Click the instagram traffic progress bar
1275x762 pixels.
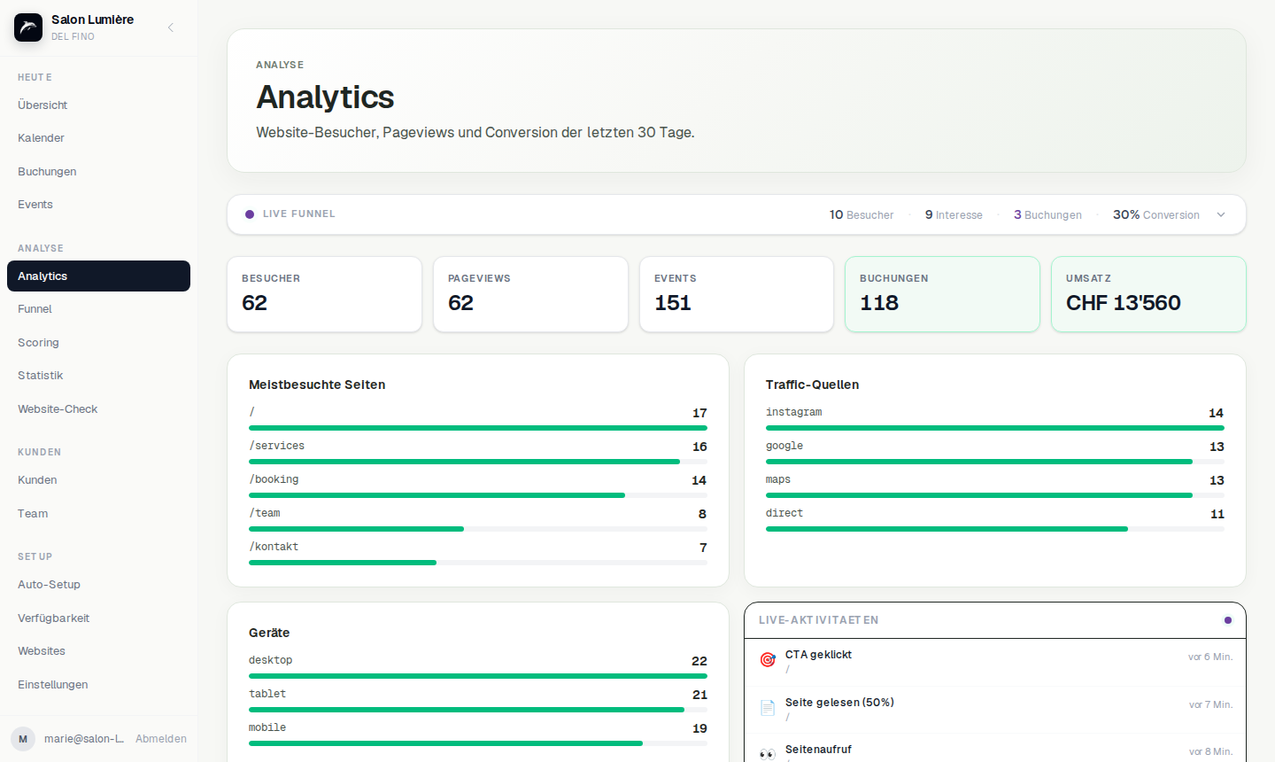pyautogui.click(x=995, y=428)
